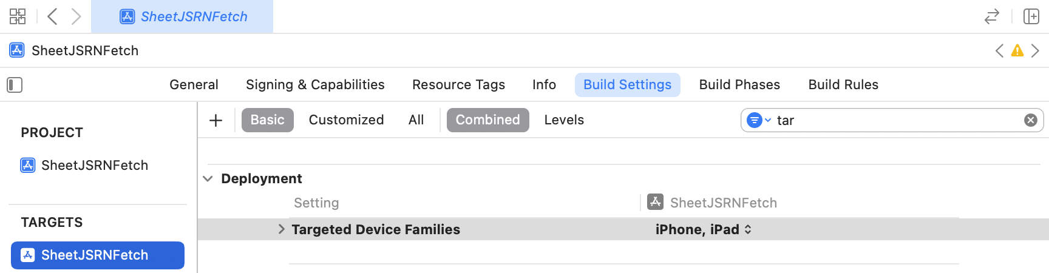Toggle the Basic settings filter
1049x273 pixels.
[267, 120]
